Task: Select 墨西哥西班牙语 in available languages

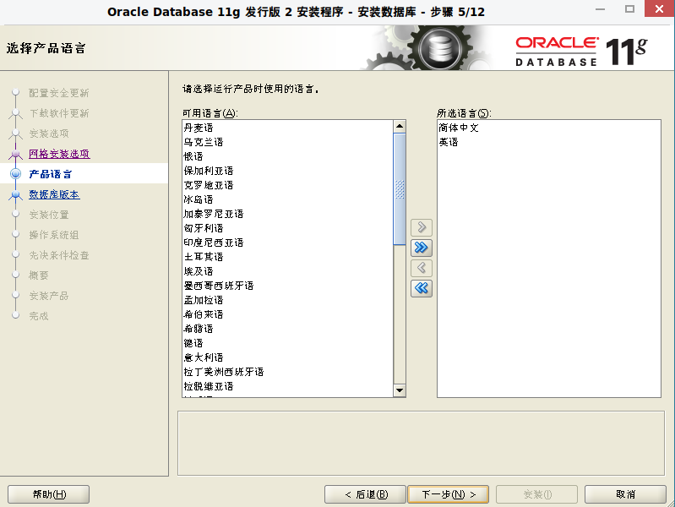Action: (287, 286)
